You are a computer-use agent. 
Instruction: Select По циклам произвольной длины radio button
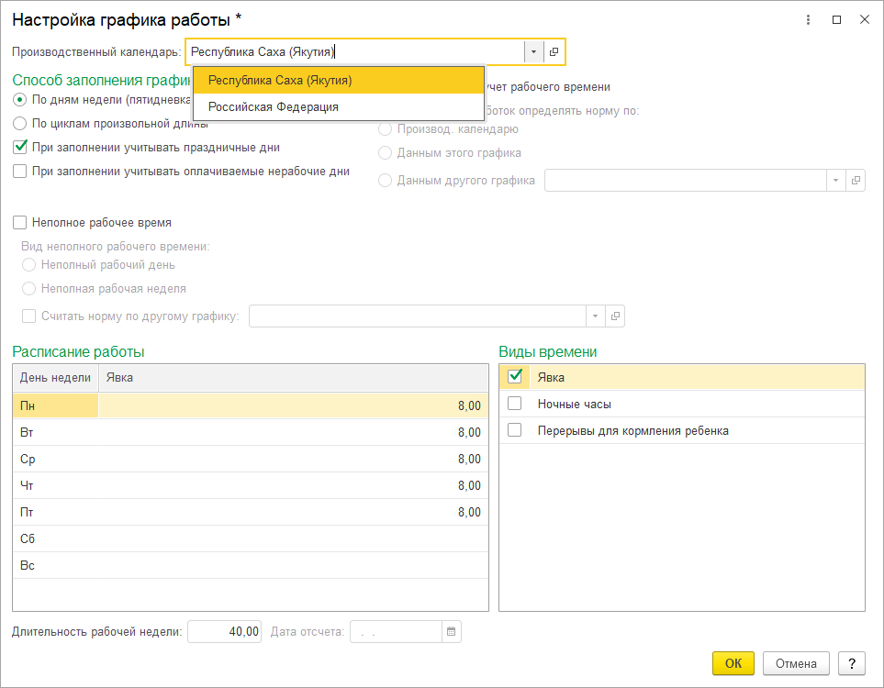(x=20, y=123)
